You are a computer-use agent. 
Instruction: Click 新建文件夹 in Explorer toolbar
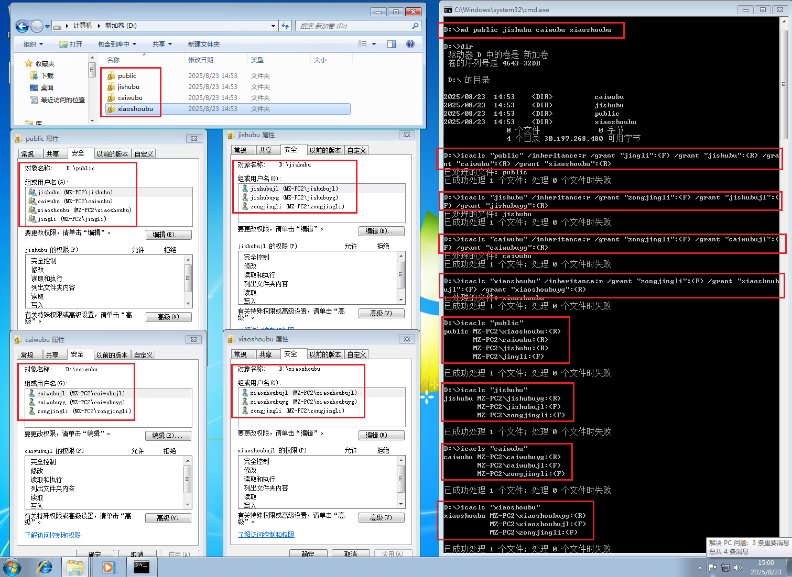pyautogui.click(x=204, y=44)
